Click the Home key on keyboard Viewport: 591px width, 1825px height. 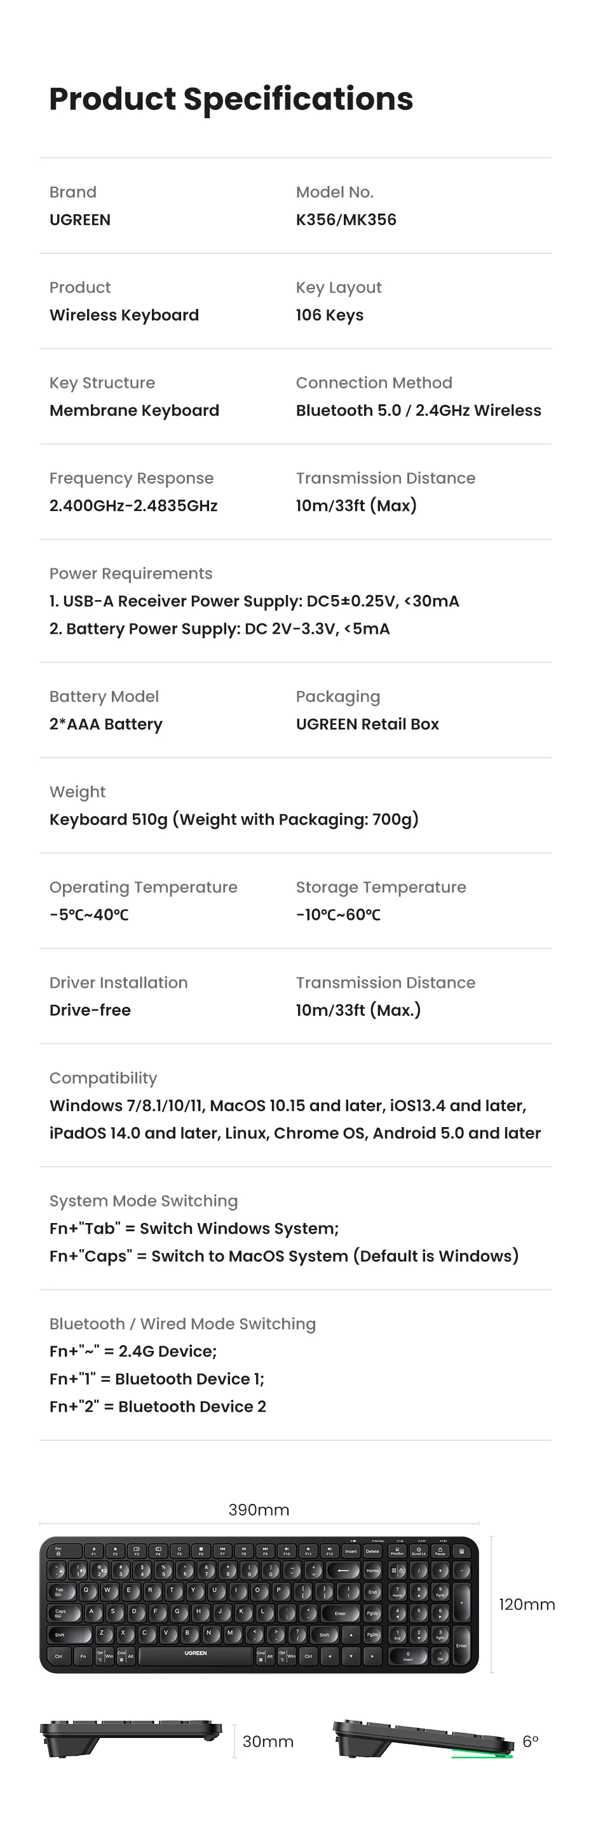pyautogui.click(x=373, y=1571)
